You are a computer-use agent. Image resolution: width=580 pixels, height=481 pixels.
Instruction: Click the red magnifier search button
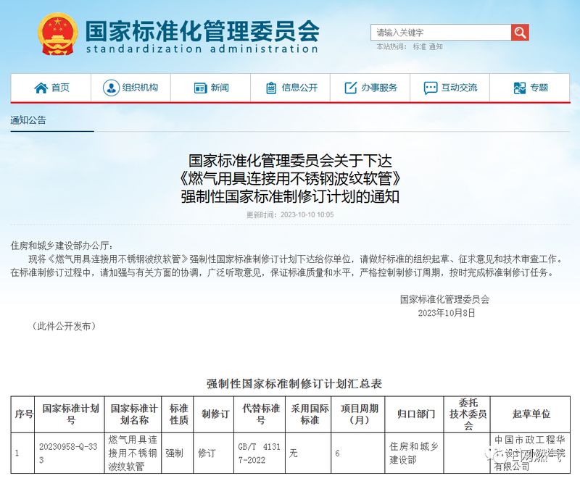tap(520, 33)
